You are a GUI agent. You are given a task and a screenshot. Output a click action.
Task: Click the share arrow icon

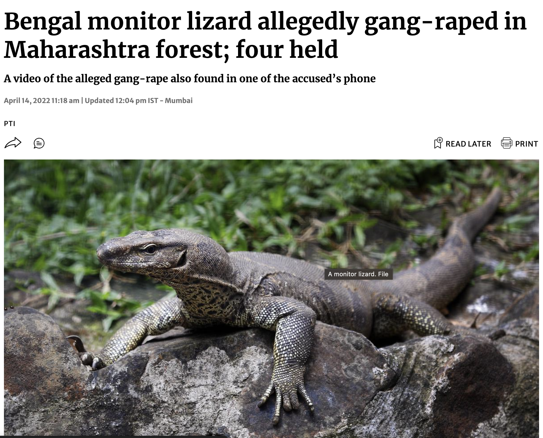tap(13, 143)
